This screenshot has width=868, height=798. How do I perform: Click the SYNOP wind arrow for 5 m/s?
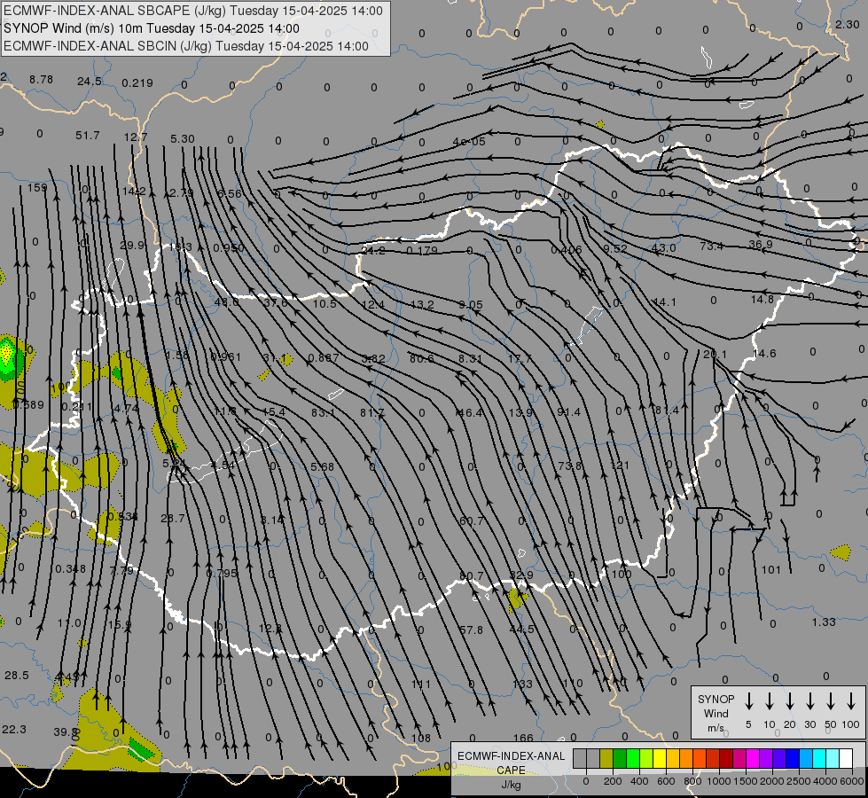coord(749,701)
